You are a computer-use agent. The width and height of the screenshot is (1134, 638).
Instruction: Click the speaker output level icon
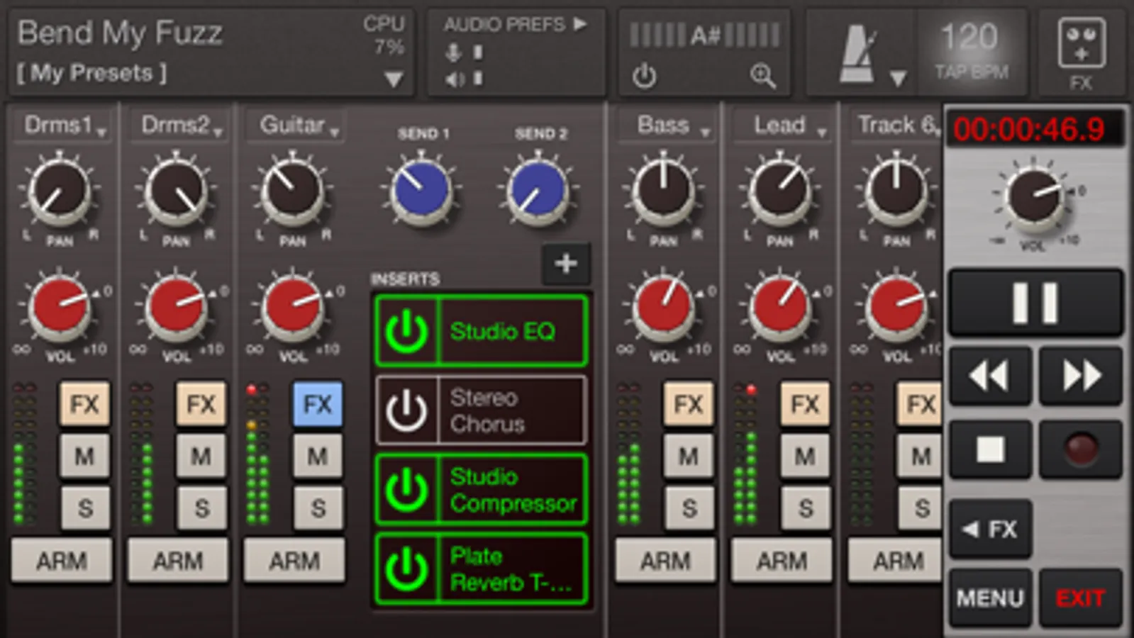click(x=454, y=79)
